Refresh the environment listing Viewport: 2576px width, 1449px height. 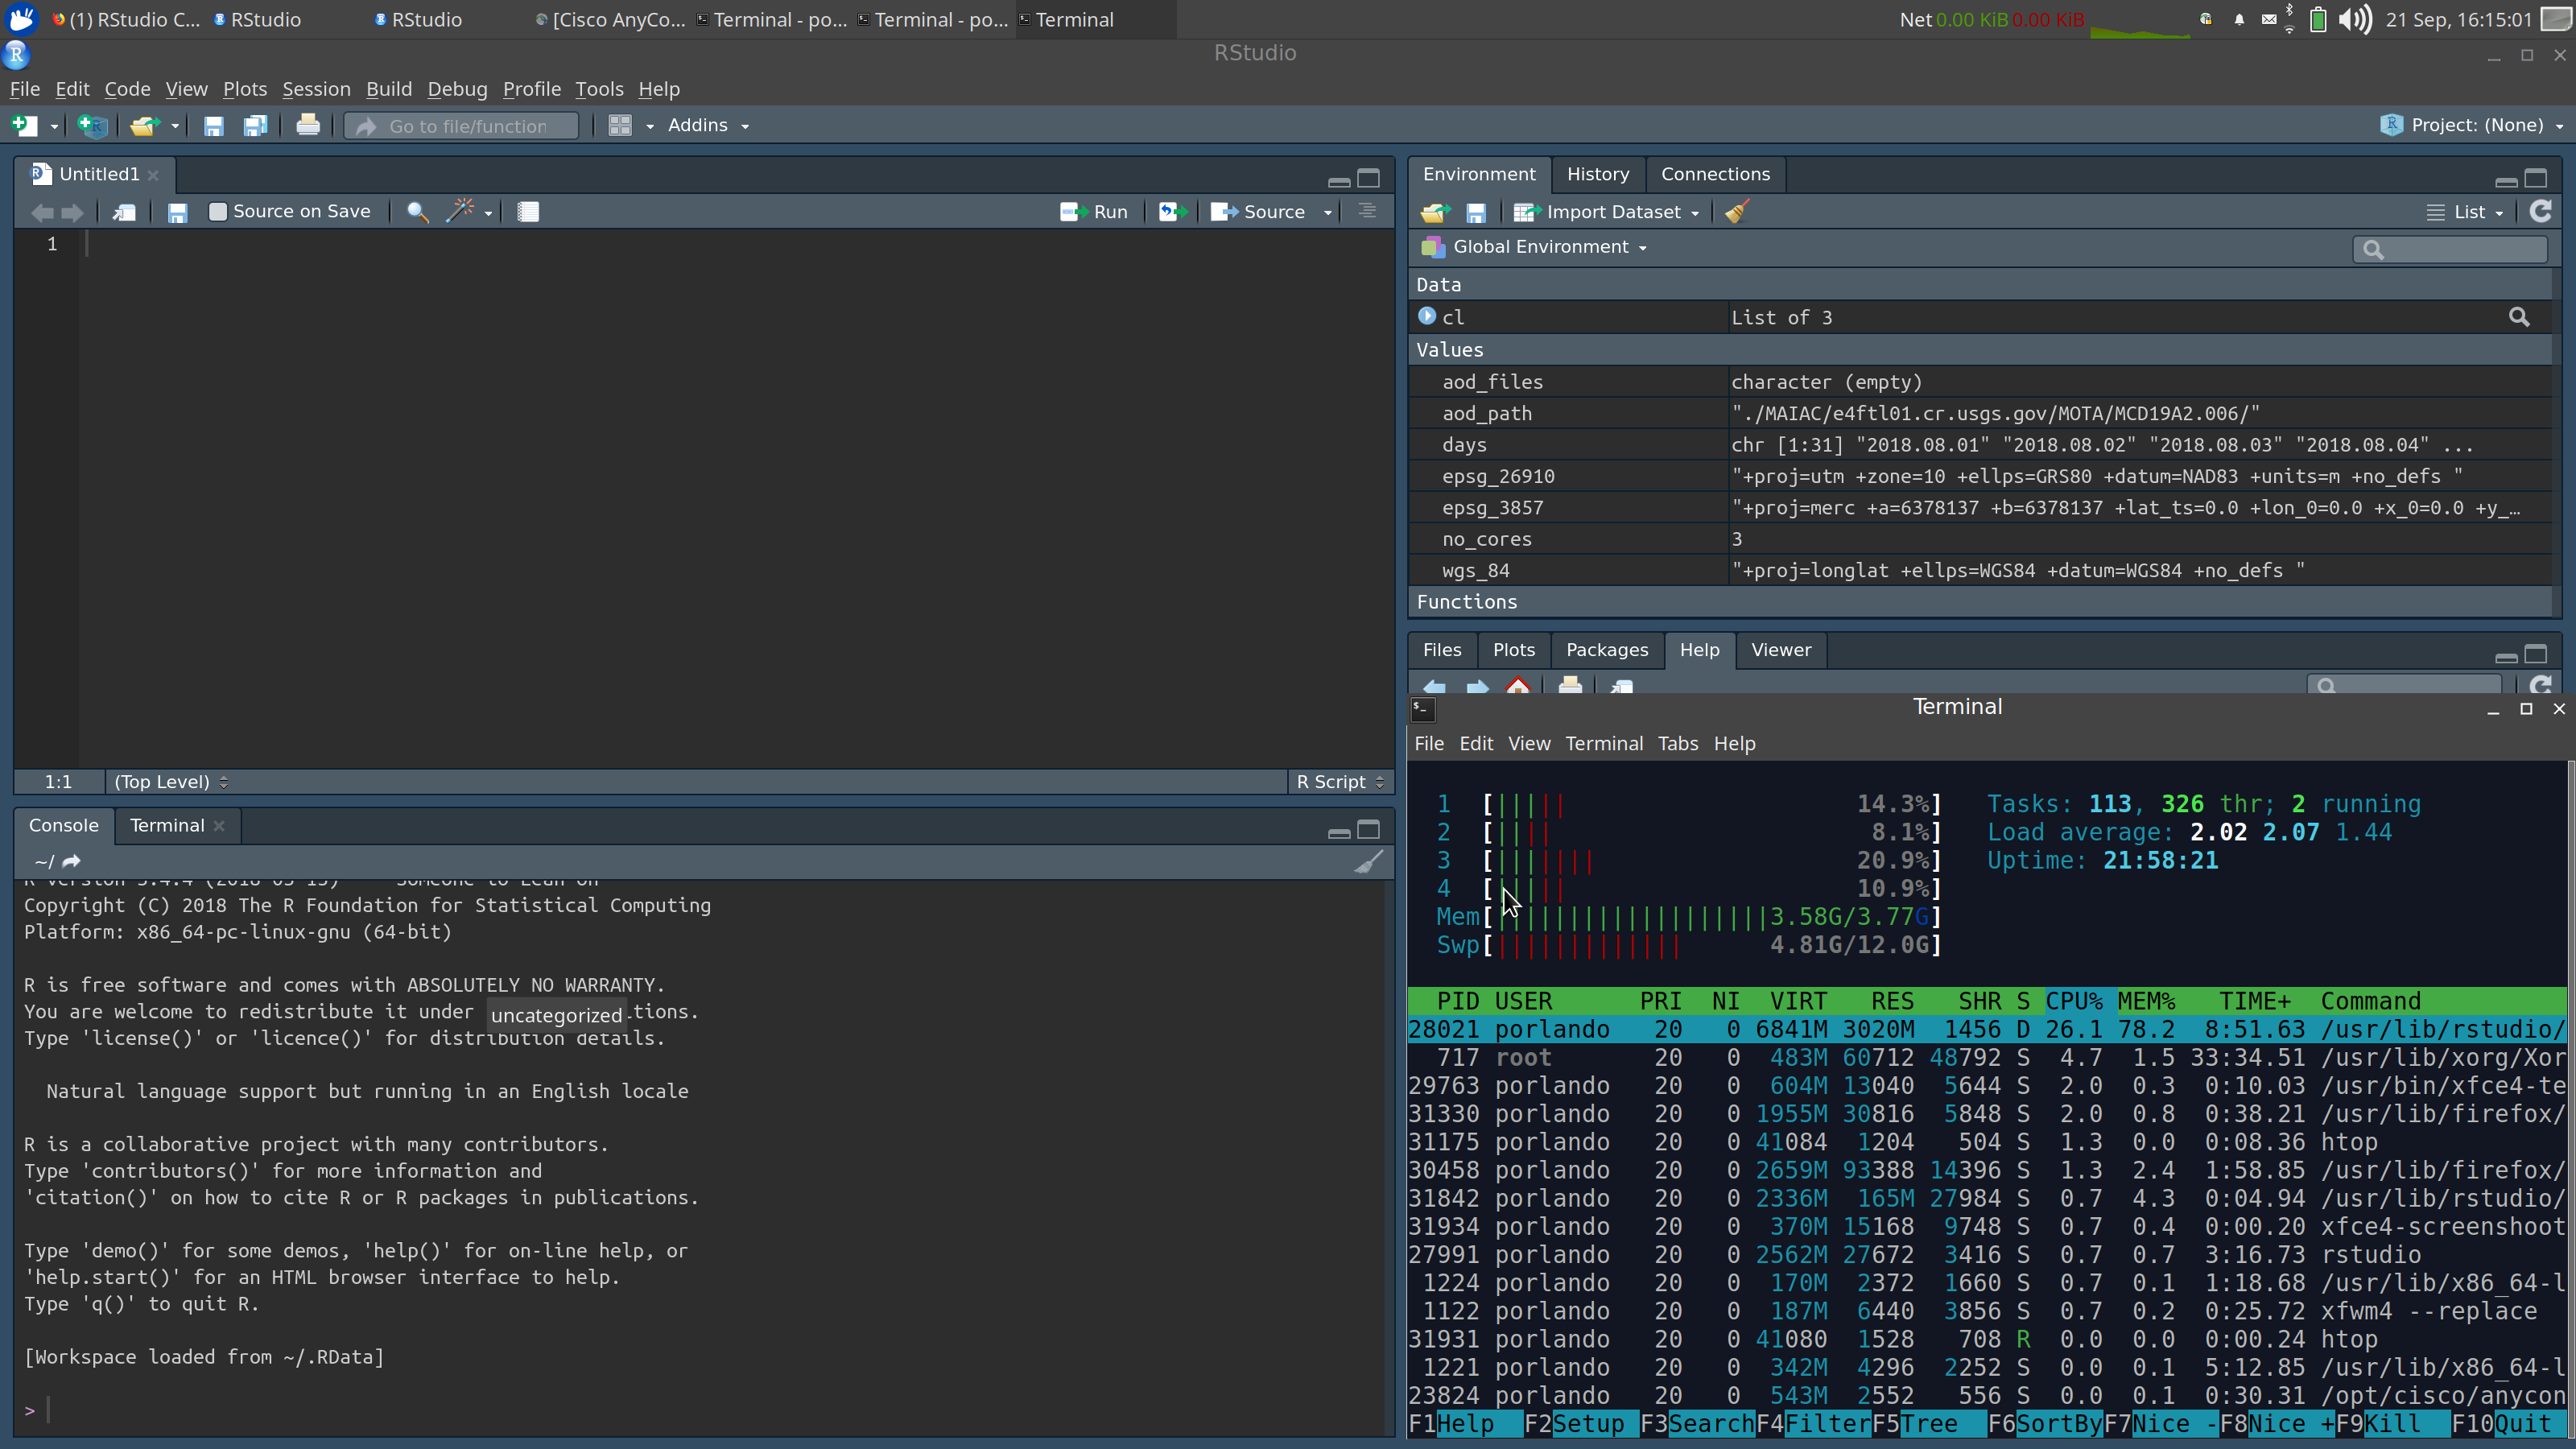click(2541, 212)
